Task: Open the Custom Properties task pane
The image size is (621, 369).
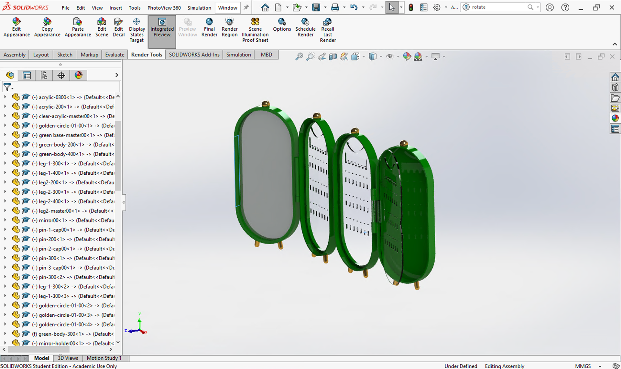Action: click(615, 129)
